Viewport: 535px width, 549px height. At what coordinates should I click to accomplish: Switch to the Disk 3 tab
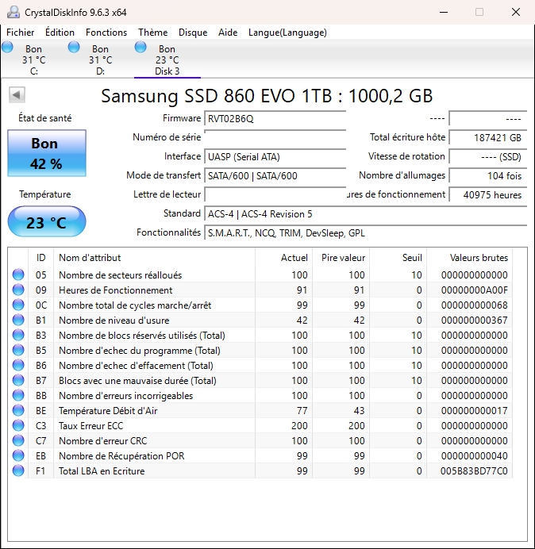(167, 60)
